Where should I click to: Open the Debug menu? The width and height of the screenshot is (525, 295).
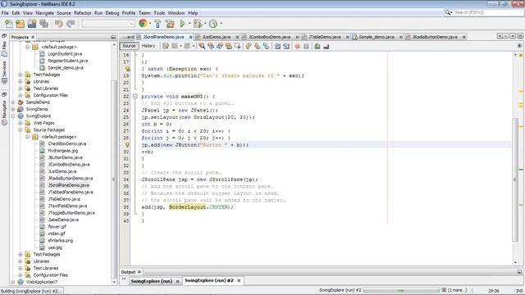[x=112, y=13]
